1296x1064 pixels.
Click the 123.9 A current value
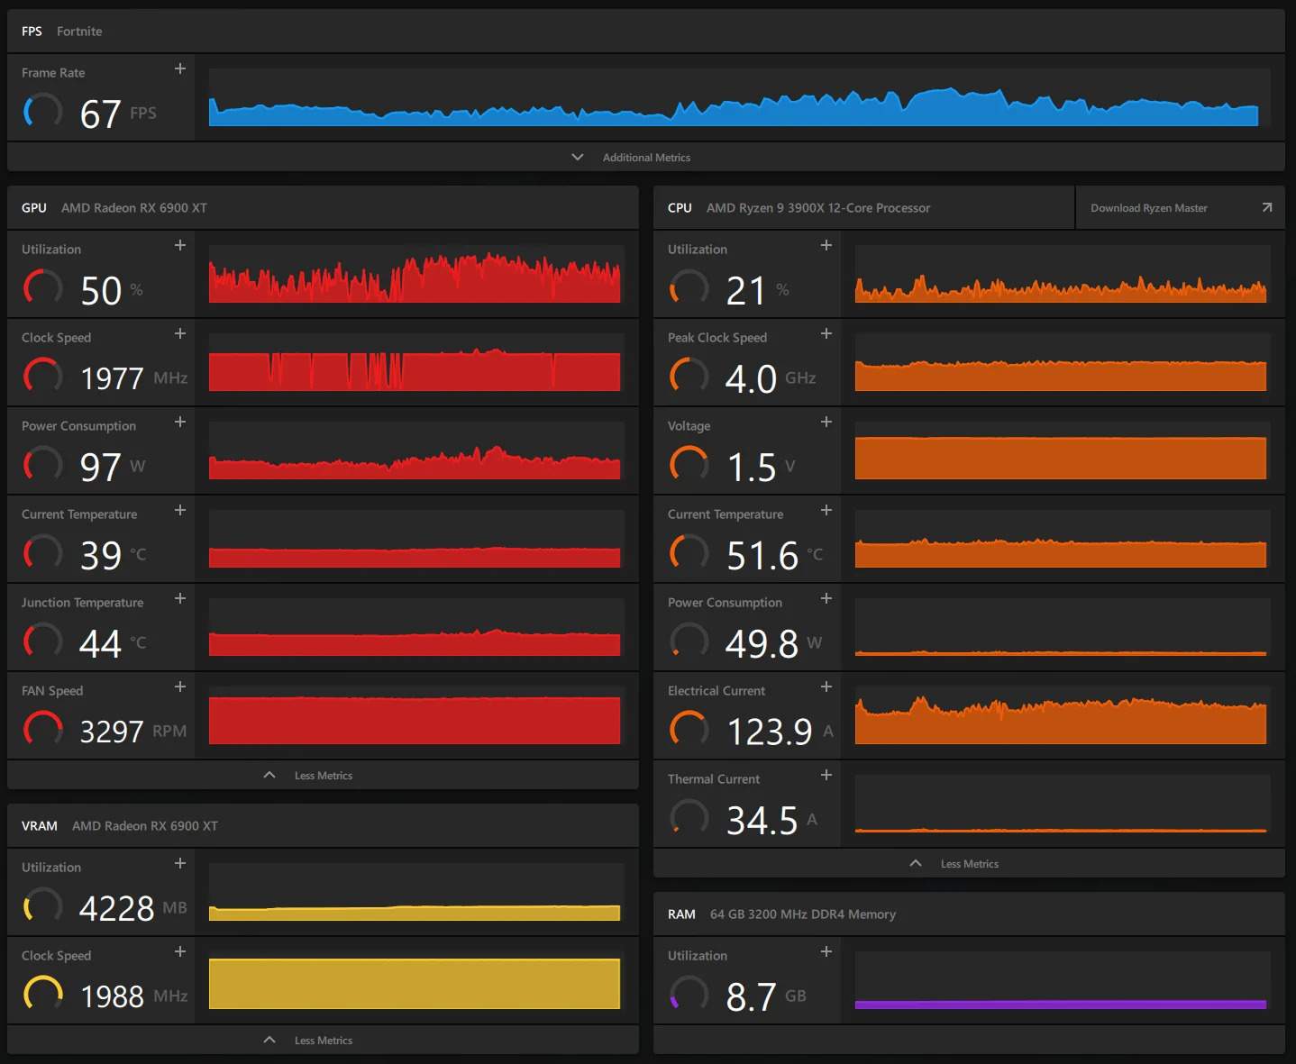click(x=780, y=732)
